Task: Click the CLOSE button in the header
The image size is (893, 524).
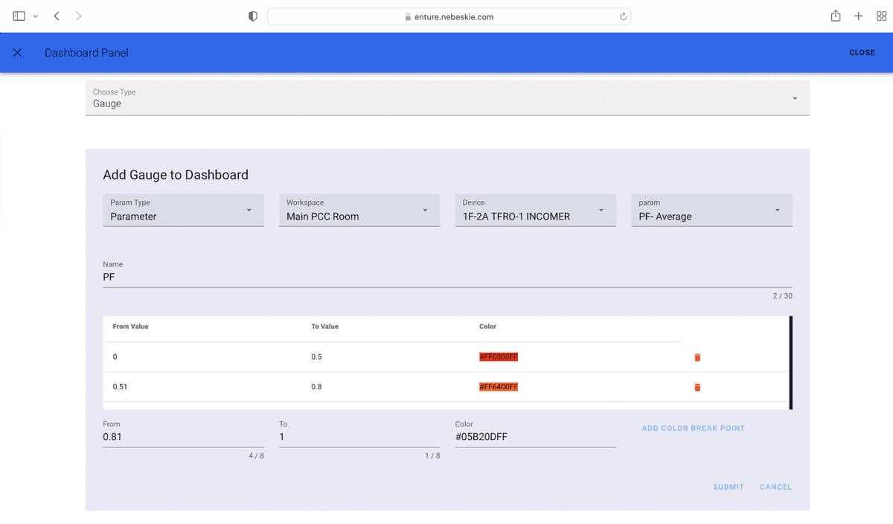Action: coord(862,52)
